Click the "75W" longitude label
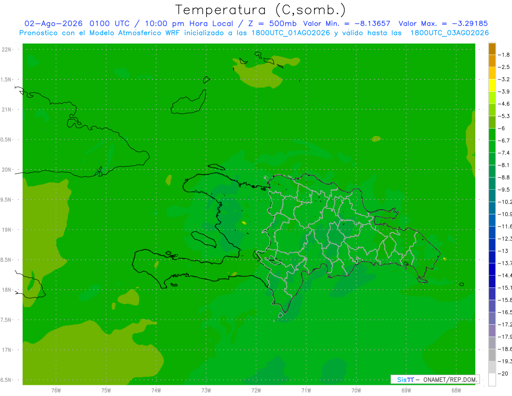512x396 pixels. point(106,390)
